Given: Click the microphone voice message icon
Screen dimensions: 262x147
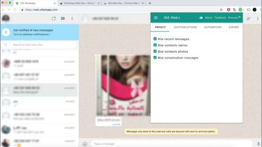Looking at the screenshot, I should pos(258,144).
